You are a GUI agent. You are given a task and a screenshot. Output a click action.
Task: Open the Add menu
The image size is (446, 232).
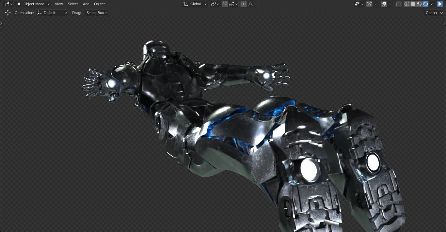click(86, 4)
